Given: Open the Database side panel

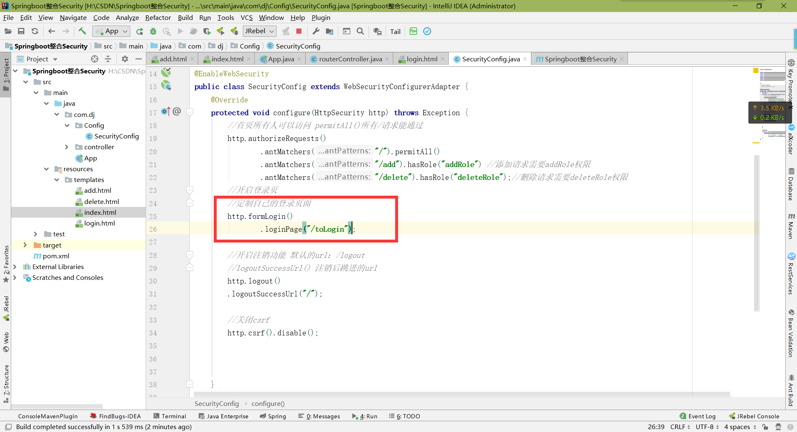Looking at the screenshot, I should tap(791, 184).
